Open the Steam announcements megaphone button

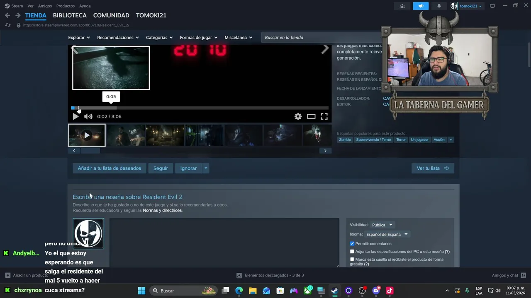tap(421, 6)
